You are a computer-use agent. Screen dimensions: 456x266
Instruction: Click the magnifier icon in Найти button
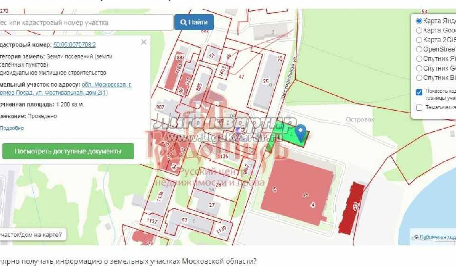coord(184,22)
